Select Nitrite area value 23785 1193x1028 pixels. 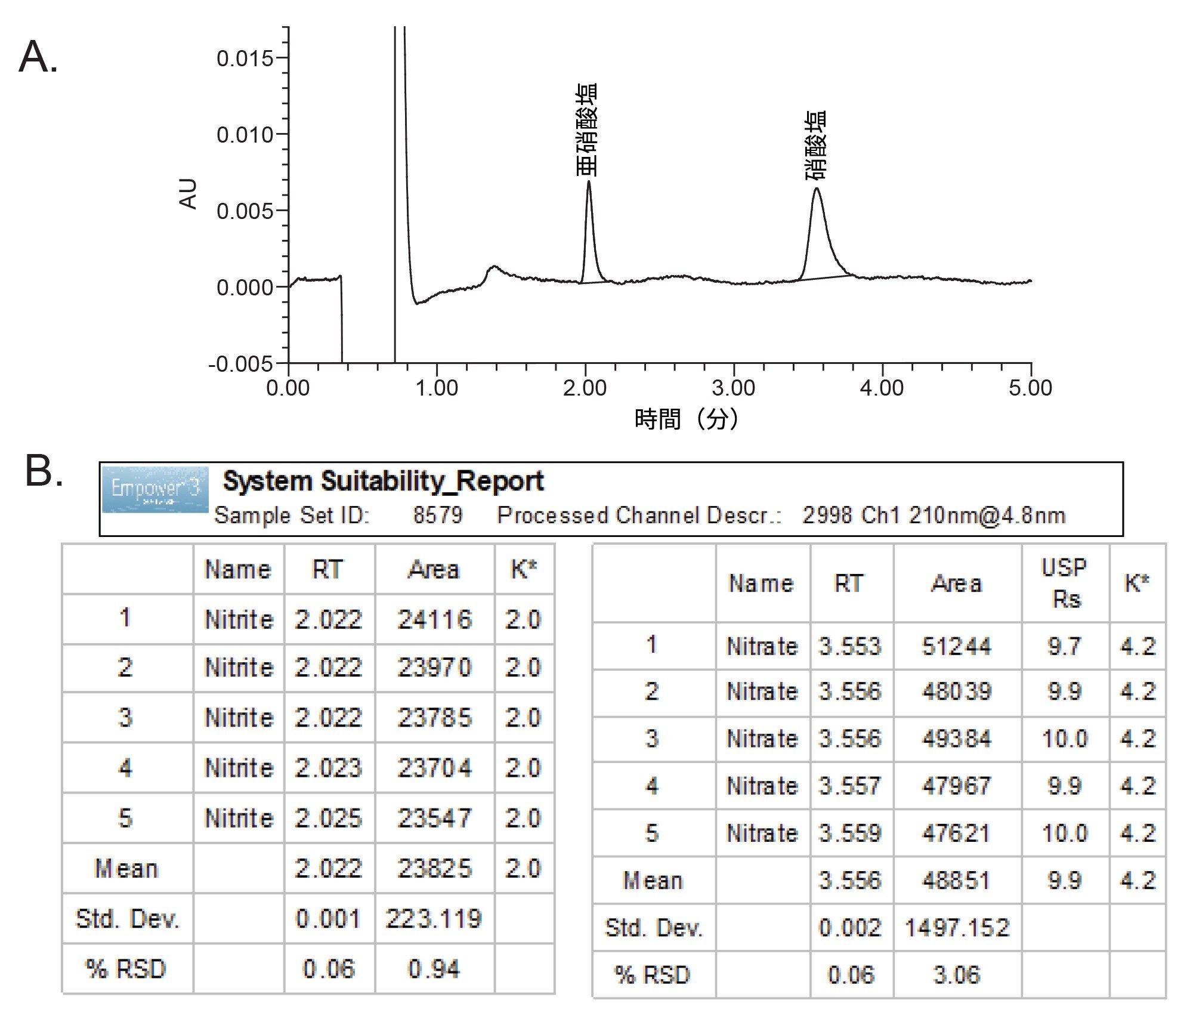[x=435, y=718]
